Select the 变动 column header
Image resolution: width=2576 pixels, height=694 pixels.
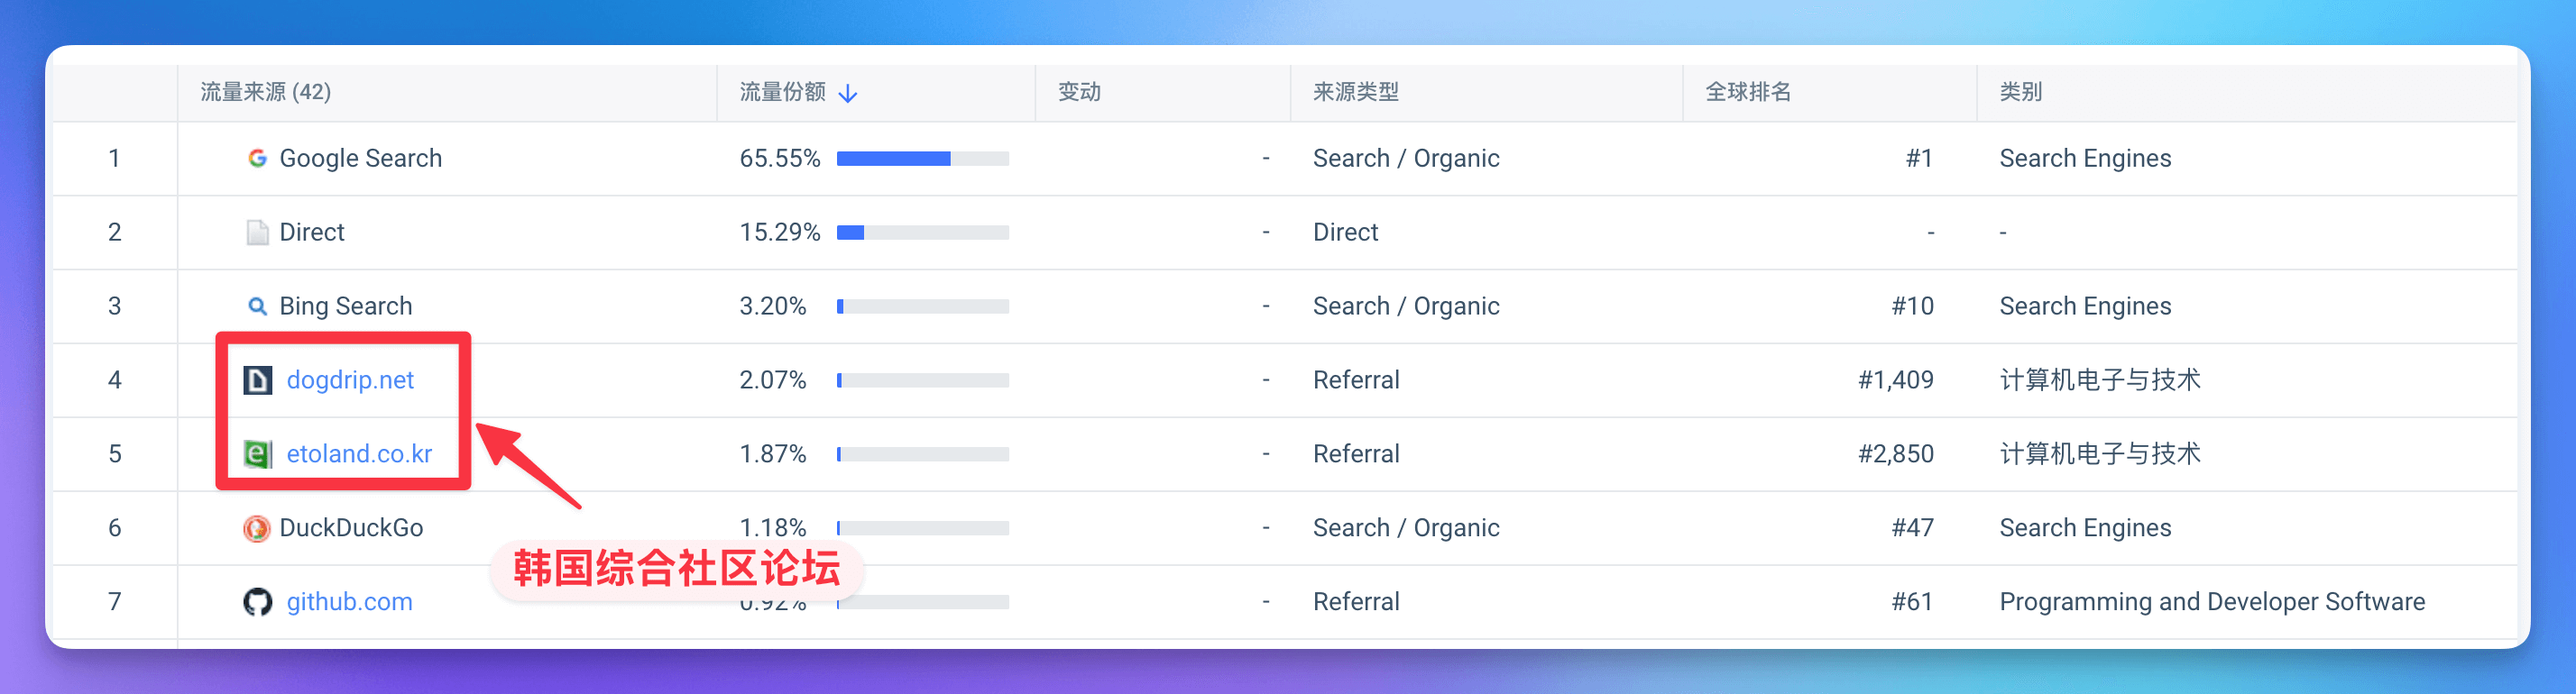1079,93
